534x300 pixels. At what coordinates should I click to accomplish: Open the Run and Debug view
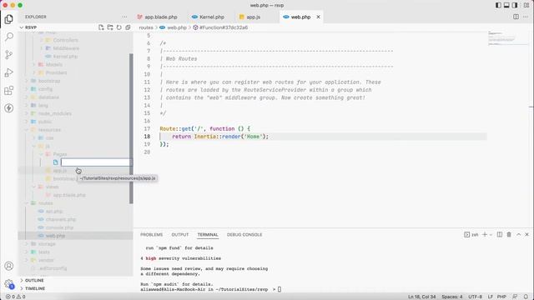coord(9,72)
